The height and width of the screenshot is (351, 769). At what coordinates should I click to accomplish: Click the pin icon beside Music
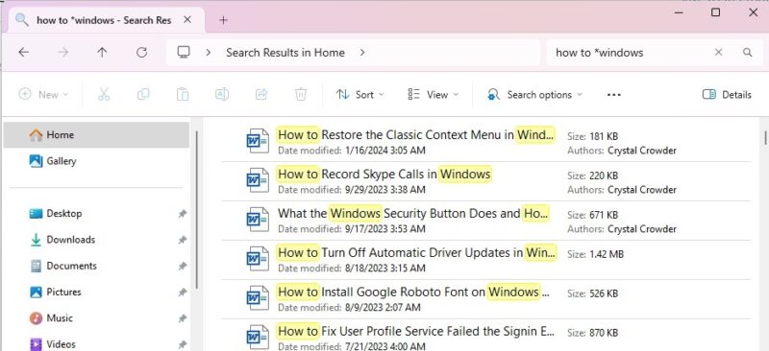point(183,318)
